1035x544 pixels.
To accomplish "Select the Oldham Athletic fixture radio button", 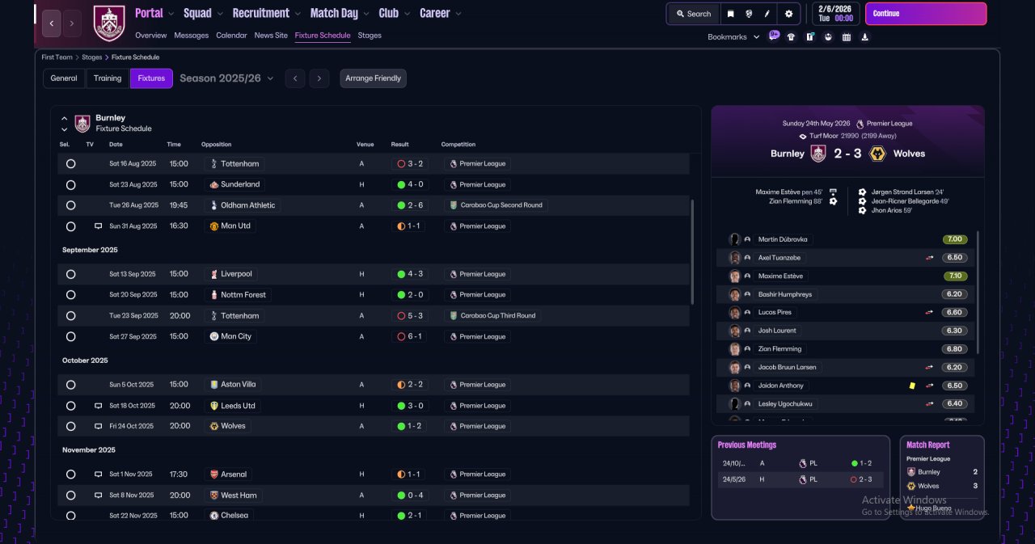I will 71,205.
